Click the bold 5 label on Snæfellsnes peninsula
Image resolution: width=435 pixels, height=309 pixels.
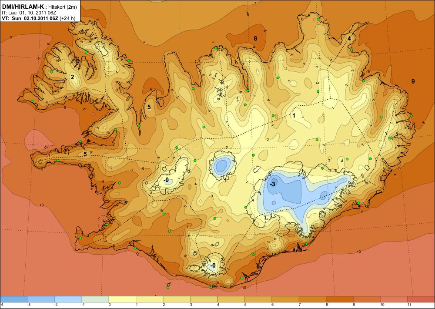[x=85, y=155]
